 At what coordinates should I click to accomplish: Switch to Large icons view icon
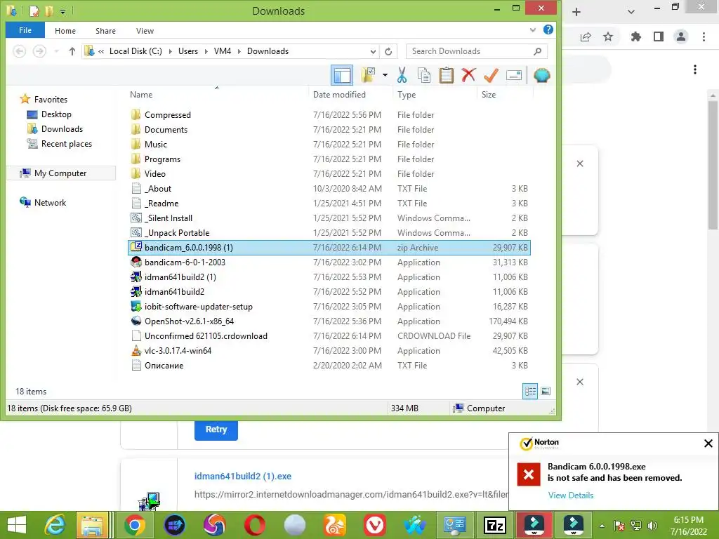(545, 391)
